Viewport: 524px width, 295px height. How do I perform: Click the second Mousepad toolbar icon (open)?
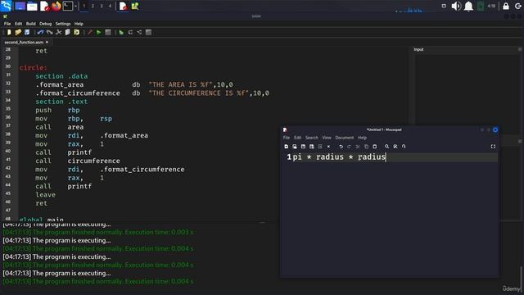pyautogui.click(x=295, y=147)
